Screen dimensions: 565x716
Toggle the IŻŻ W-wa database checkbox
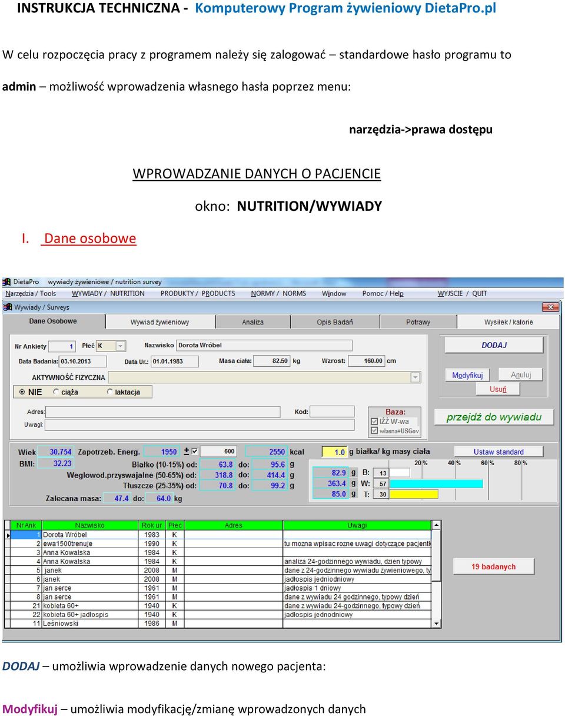[374, 422]
